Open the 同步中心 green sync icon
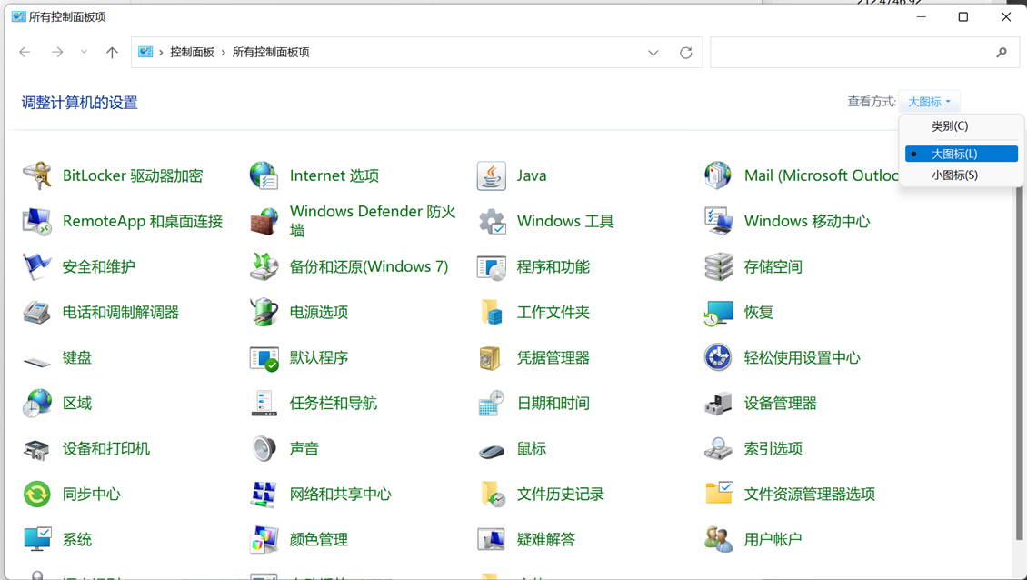The image size is (1027, 580). (x=36, y=495)
